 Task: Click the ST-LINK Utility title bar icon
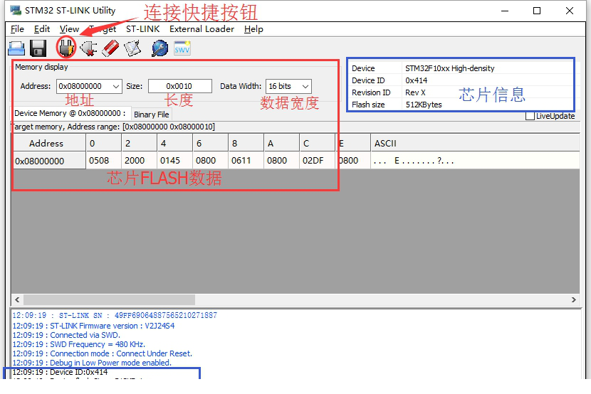[16, 10]
